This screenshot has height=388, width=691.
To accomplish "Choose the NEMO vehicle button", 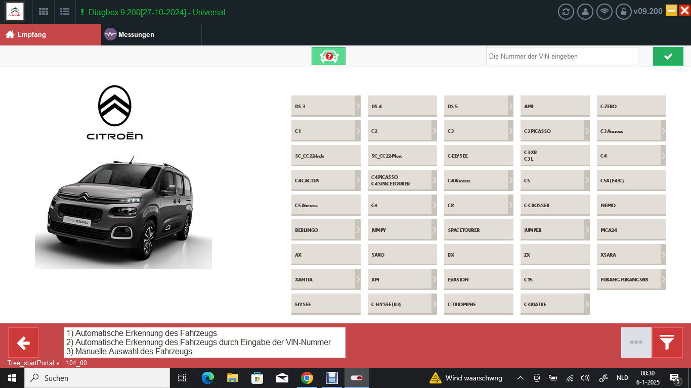I will tap(631, 205).
